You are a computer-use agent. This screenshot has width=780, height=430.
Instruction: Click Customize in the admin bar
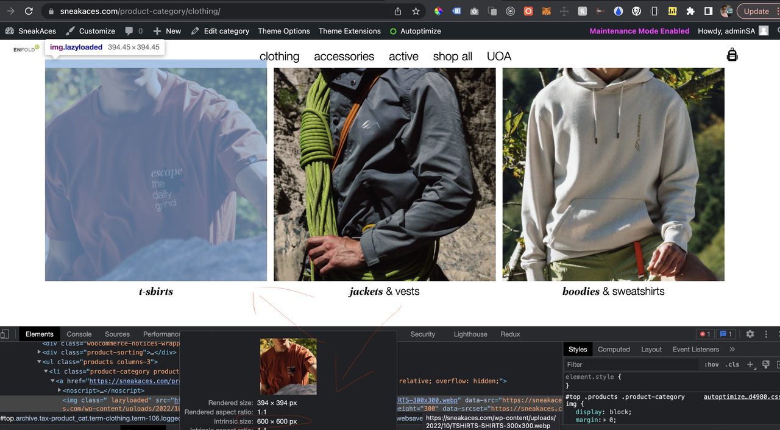(90, 30)
